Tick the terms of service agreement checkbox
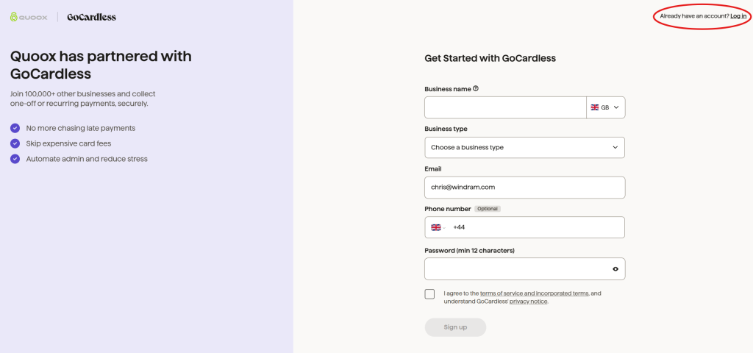Viewport: 753px width, 353px height. pos(429,294)
